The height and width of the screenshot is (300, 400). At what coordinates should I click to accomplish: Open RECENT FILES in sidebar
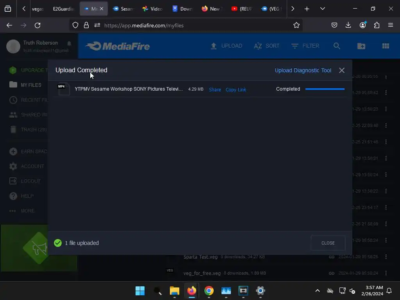click(28, 100)
